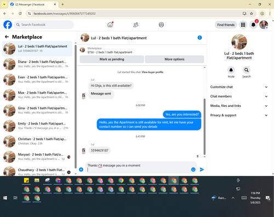Open more actions with the plus icon
This screenshot has height=217, width=274.
click(81, 169)
